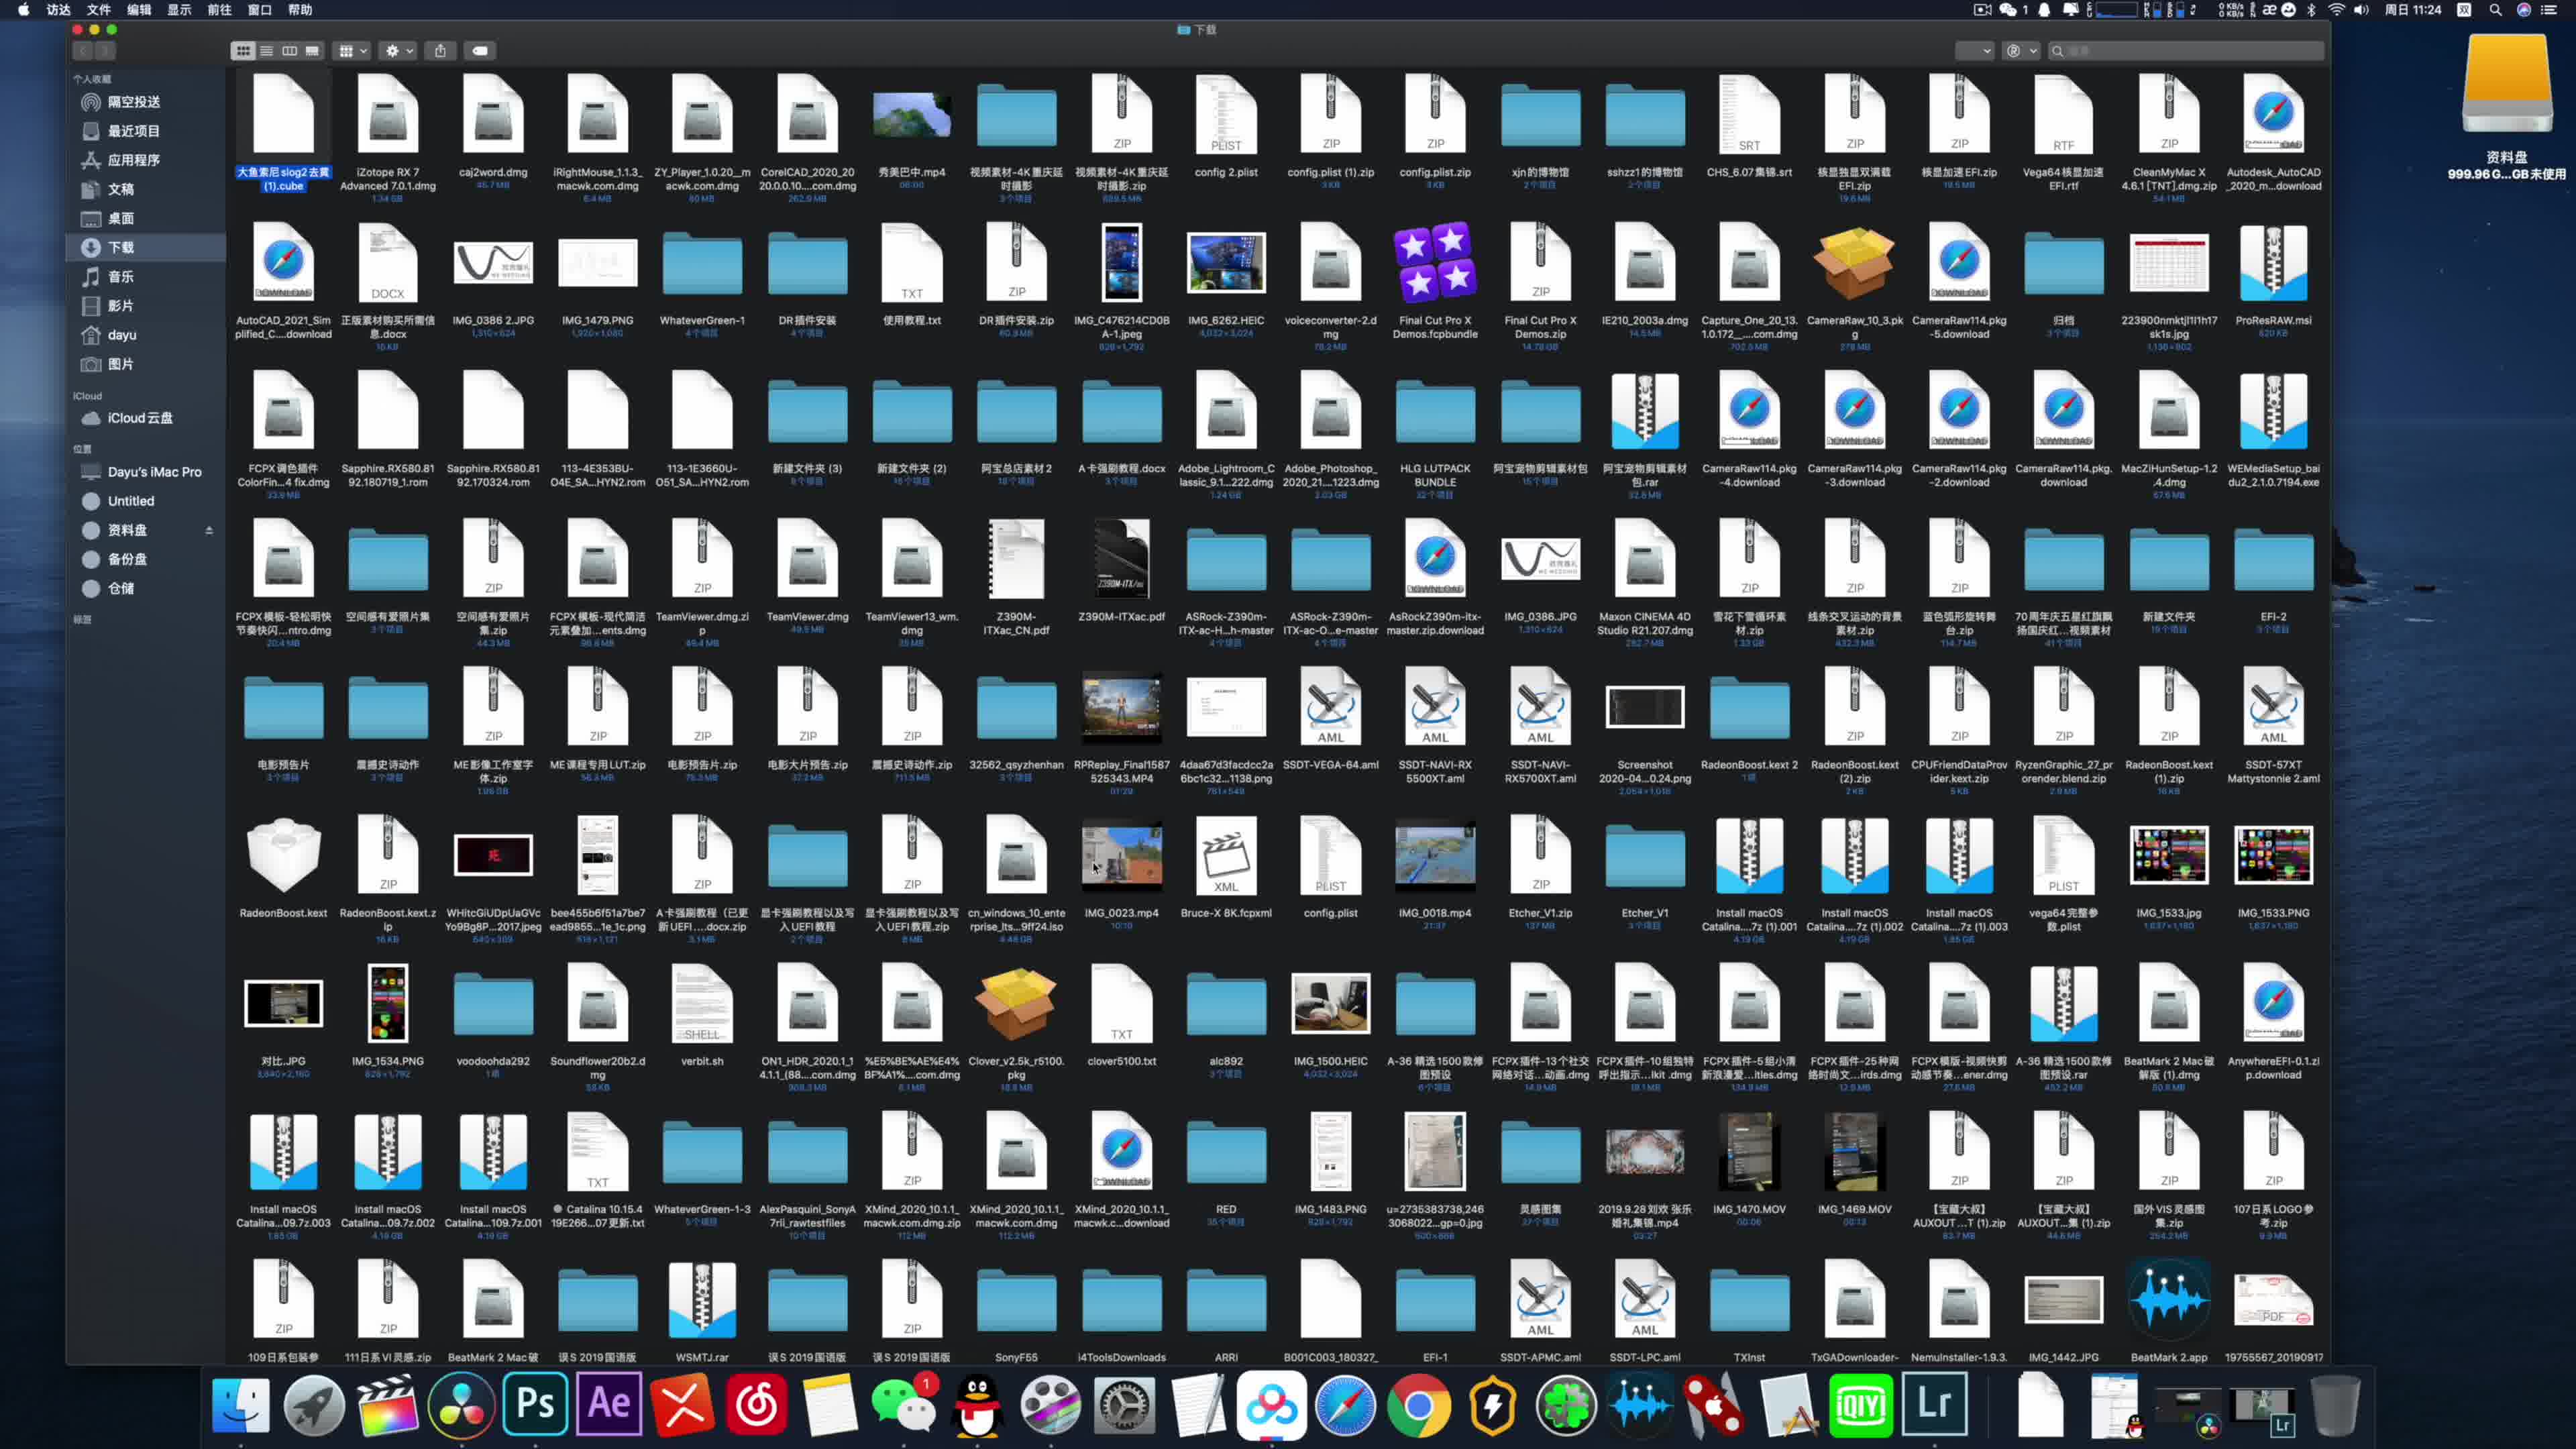Viewport: 2576px width, 1449px height.
Task: Select 桌面 in the sidebar
Action: click(146, 218)
